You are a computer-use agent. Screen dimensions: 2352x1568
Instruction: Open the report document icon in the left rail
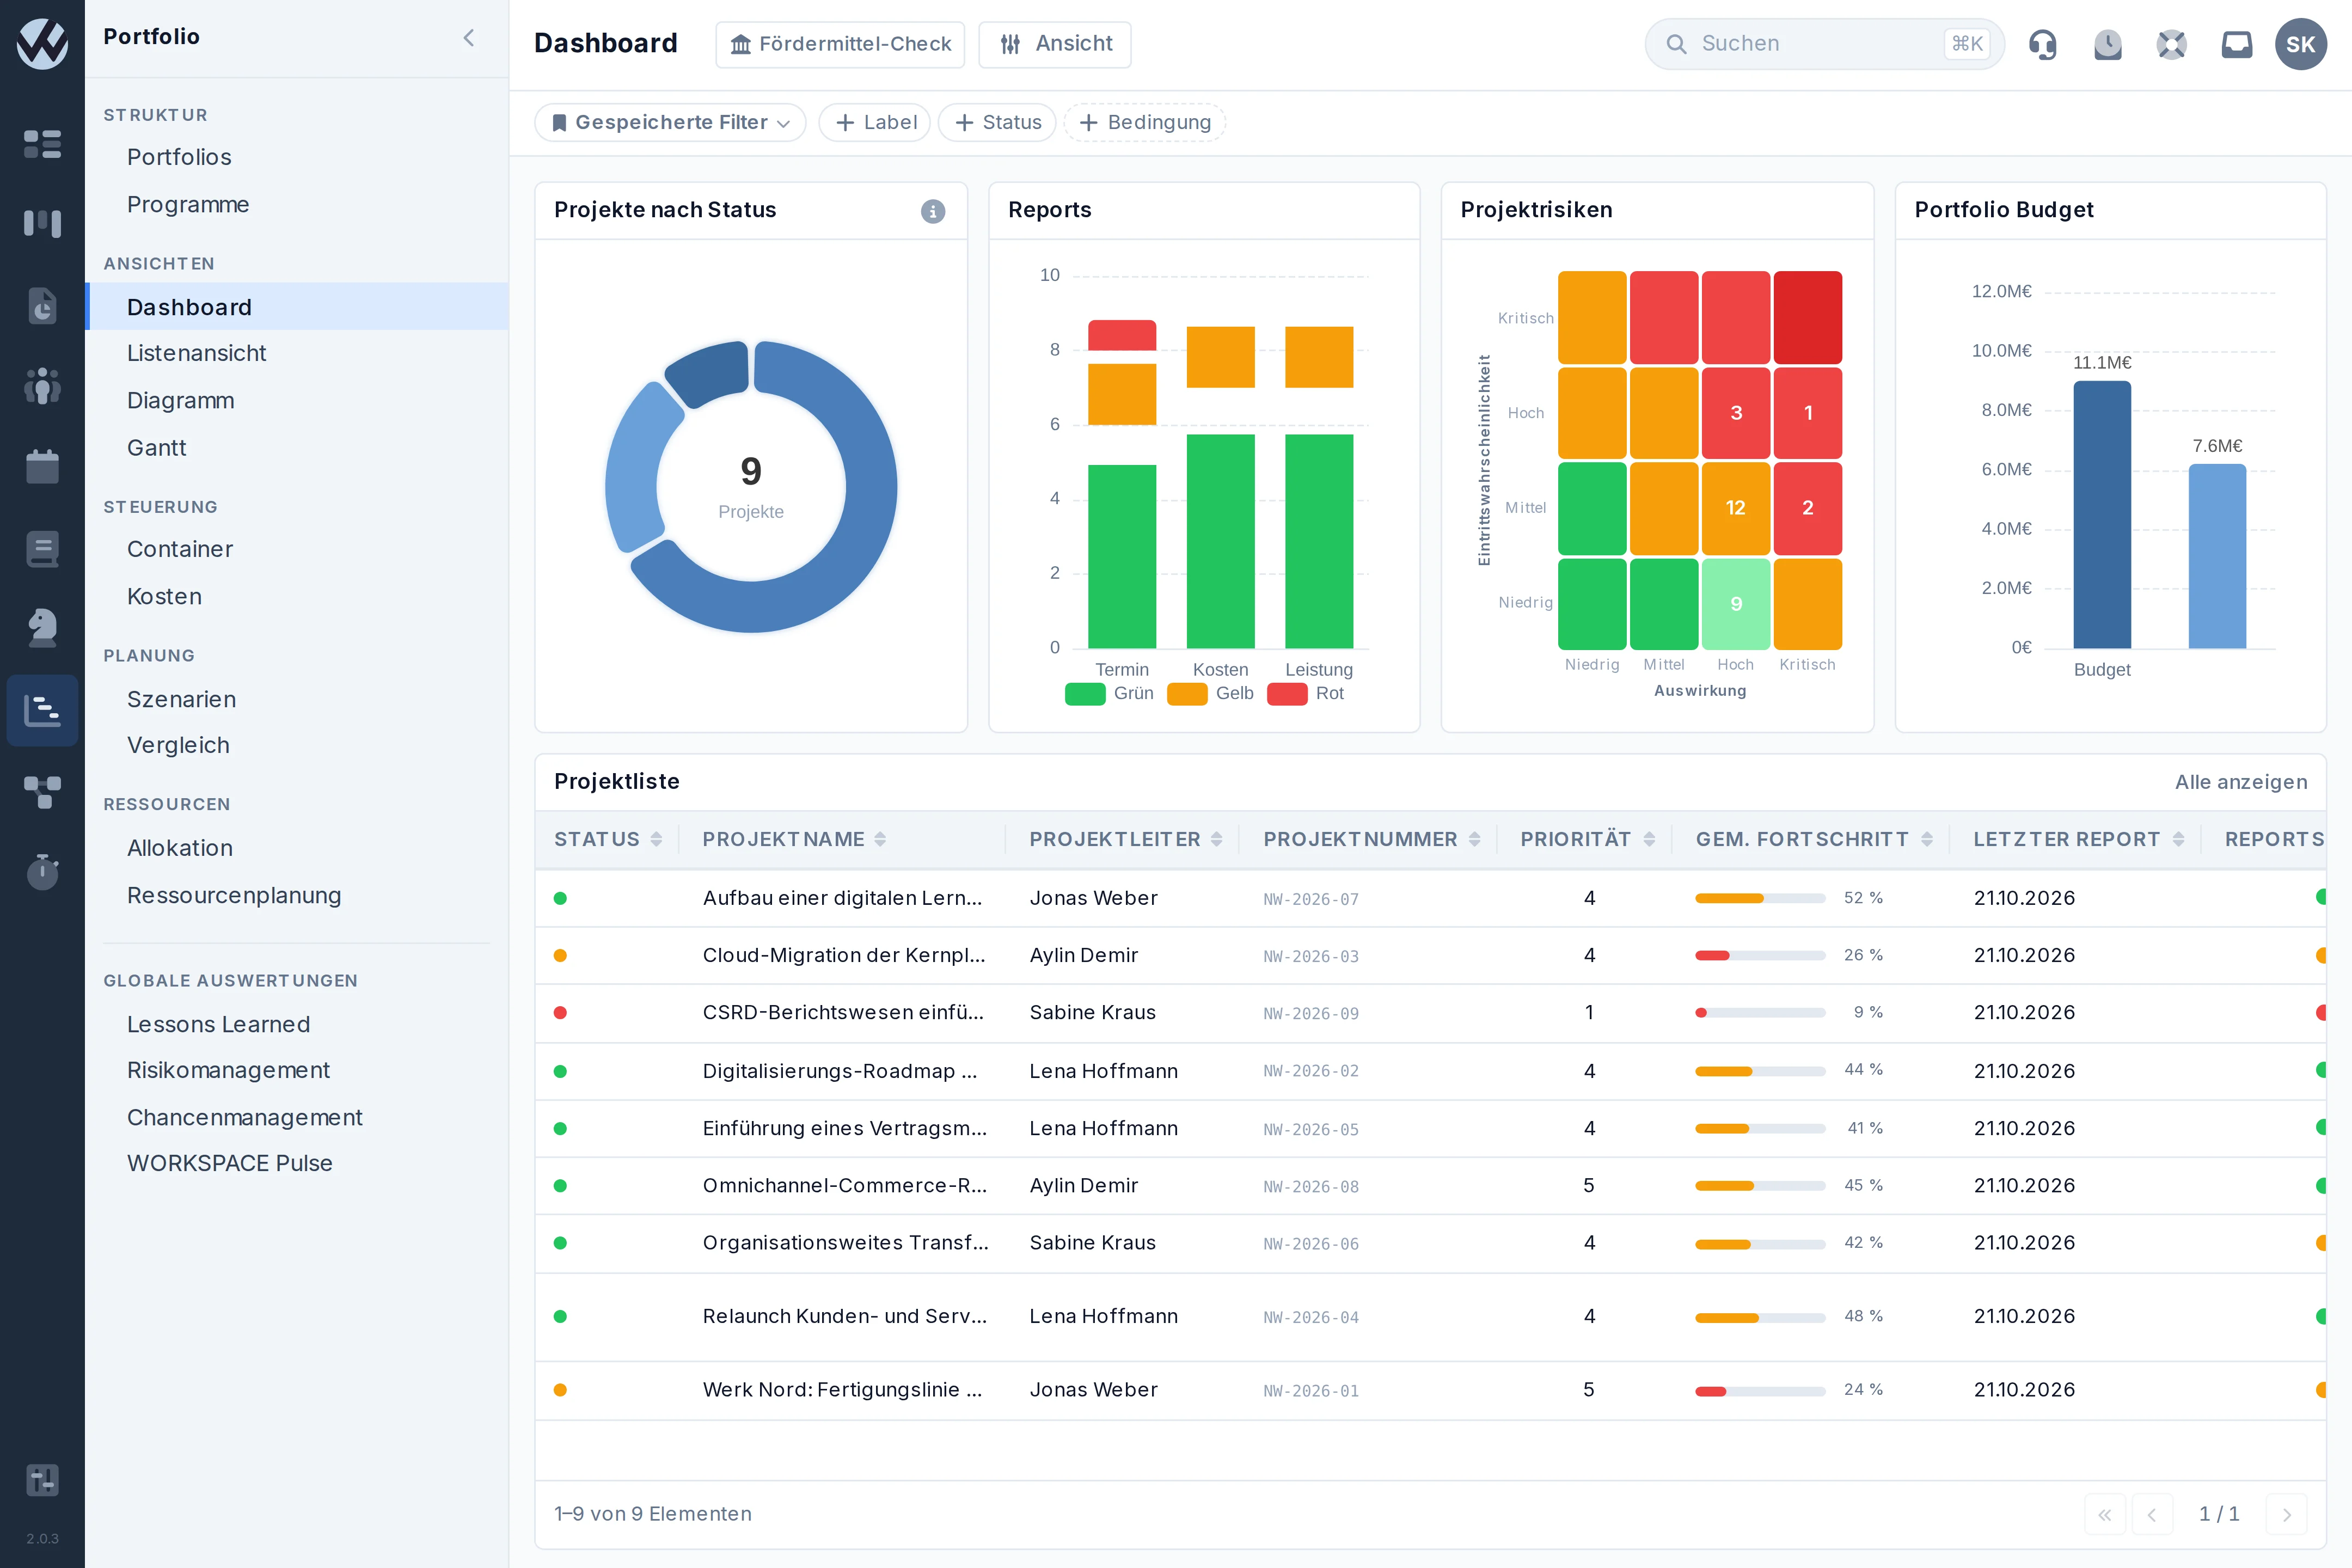pyautogui.click(x=42, y=306)
